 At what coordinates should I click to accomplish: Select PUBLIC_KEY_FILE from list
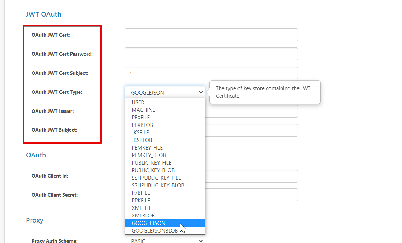click(151, 163)
